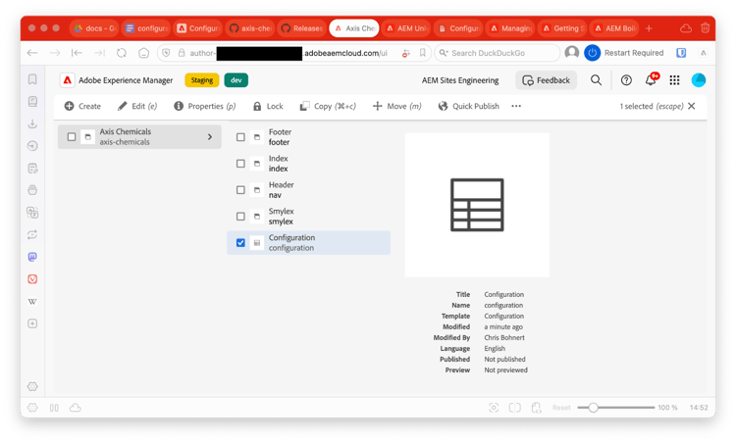
Task: Reset the page zoom level
Action: click(x=561, y=408)
